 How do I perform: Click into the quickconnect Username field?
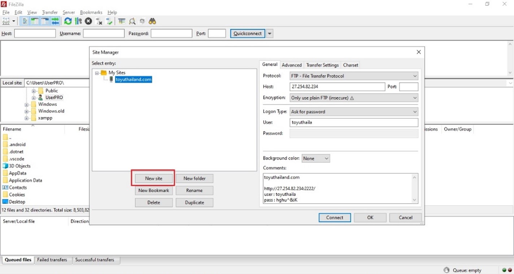tap(104, 34)
